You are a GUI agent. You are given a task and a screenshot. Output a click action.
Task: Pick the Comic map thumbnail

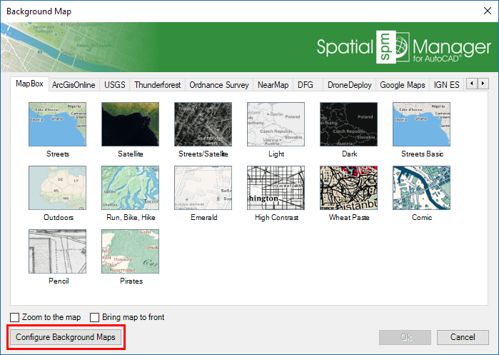click(x=421, y=188)
